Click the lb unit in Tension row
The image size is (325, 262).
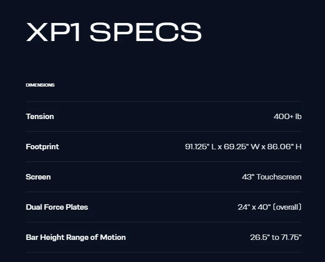point(298,116)
